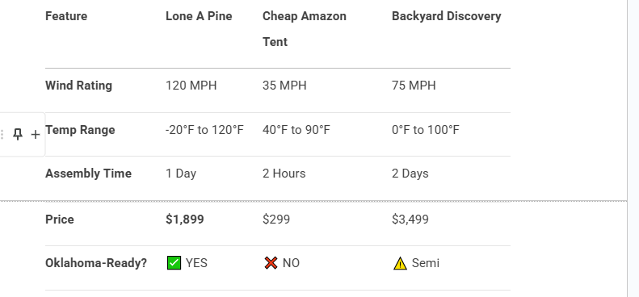
Task: Click the vertical scrollbar at right edge
Action: (633, 148)
